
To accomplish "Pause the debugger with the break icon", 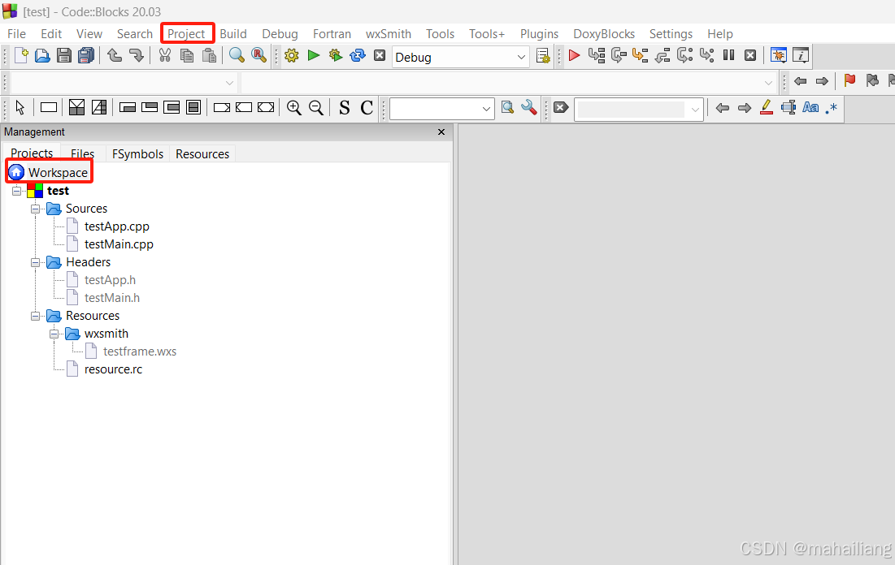I will (729, 55).
